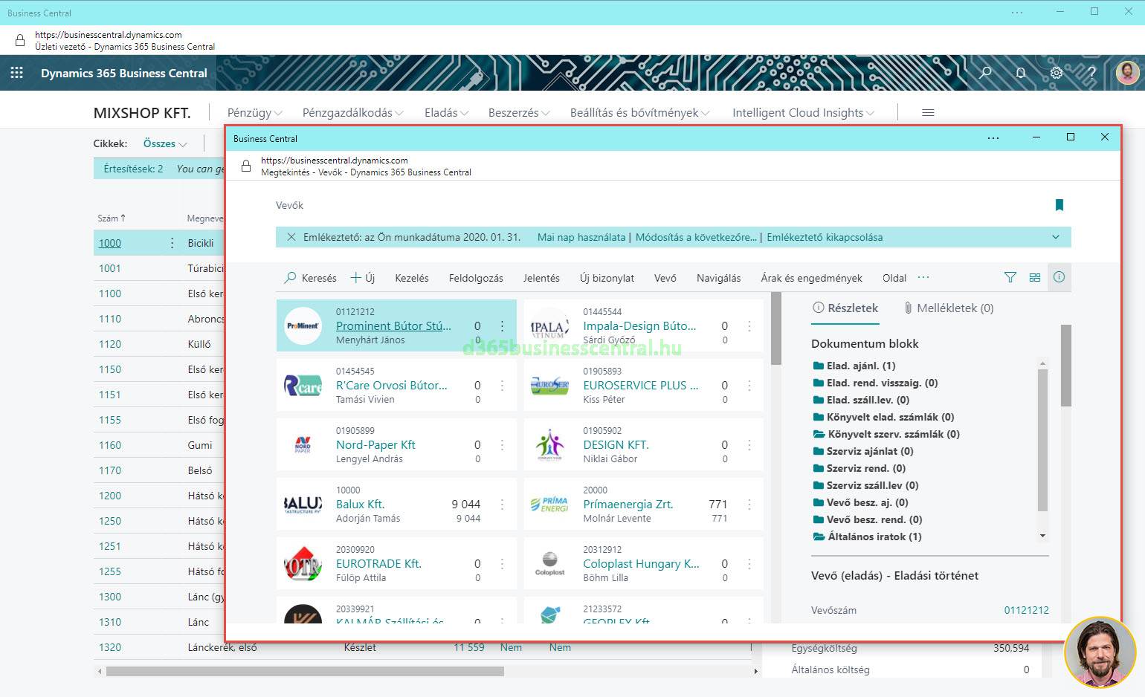Image resolution: width=1145 pixels, height=697 pixels.
Task: Toggle the FactBox information pane
Action: [x=1059, y=277]
